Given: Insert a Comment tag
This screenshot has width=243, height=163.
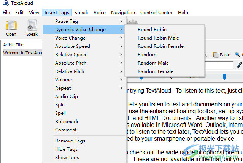Looking at the screenshot, I should coord(84,130).
